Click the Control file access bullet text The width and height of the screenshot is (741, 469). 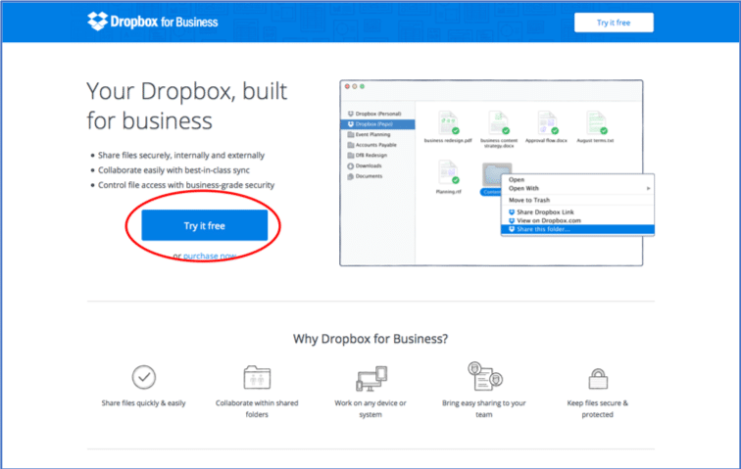186,185
